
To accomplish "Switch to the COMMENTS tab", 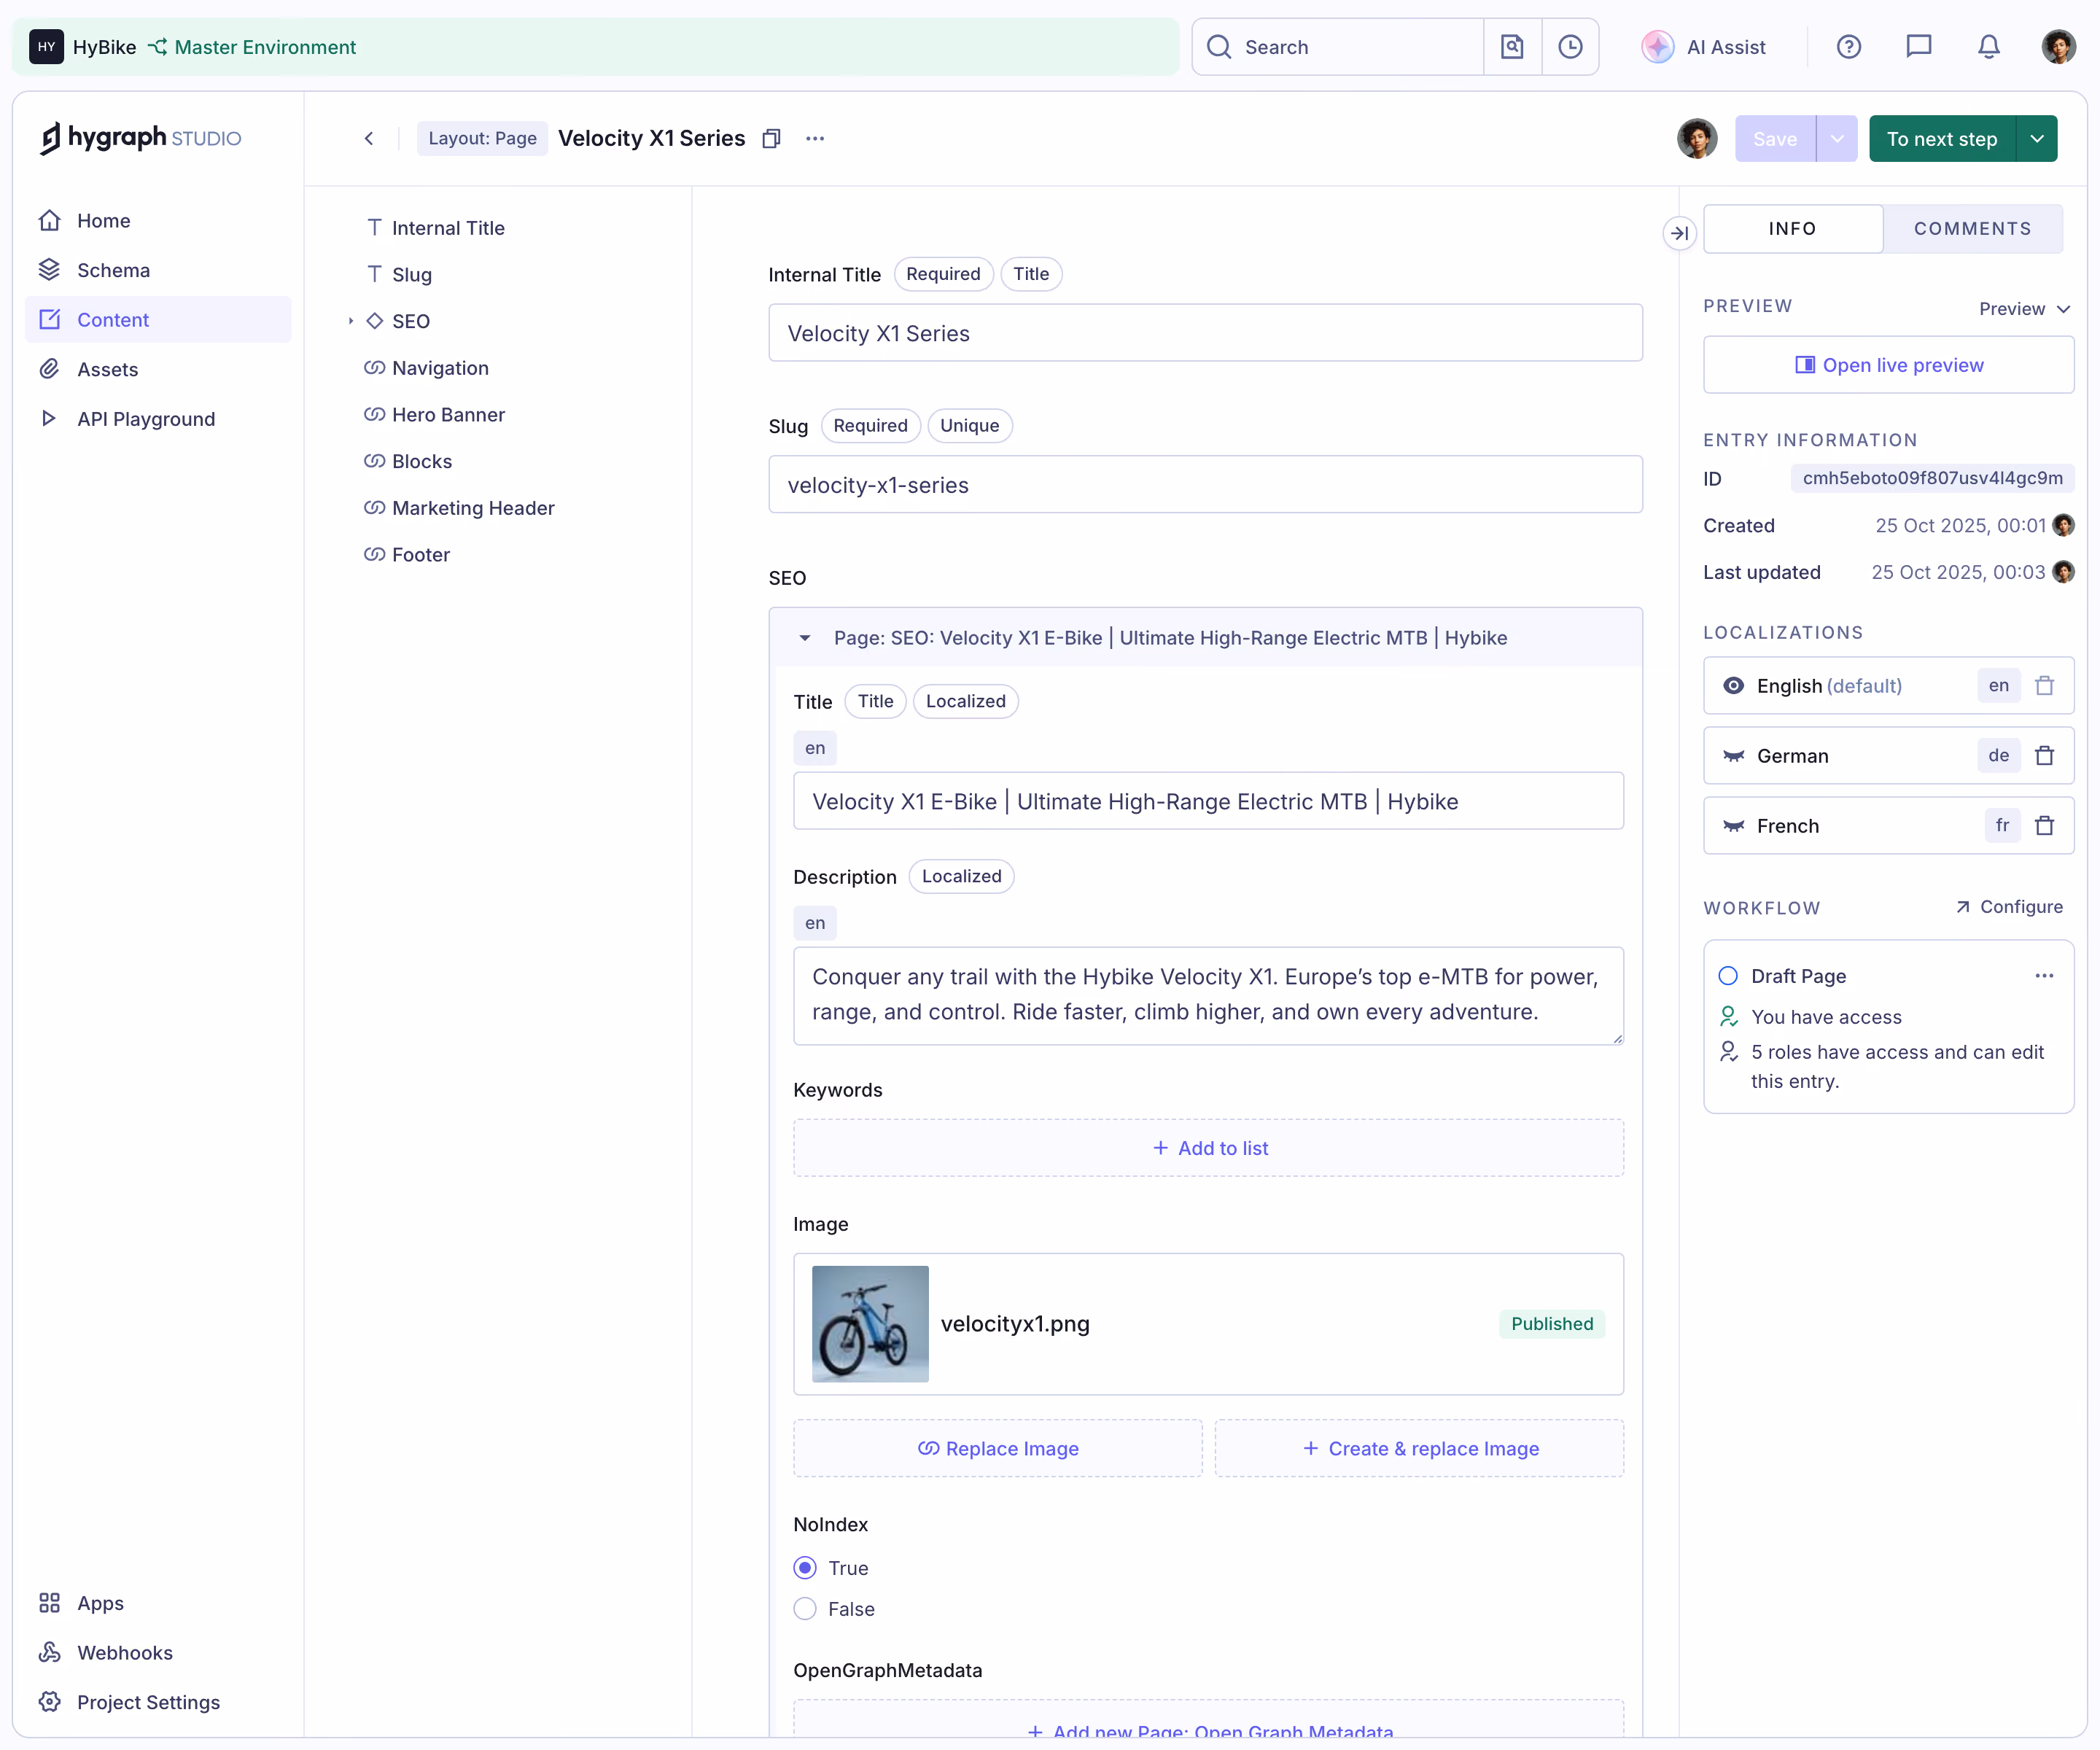I will 1972,229.
